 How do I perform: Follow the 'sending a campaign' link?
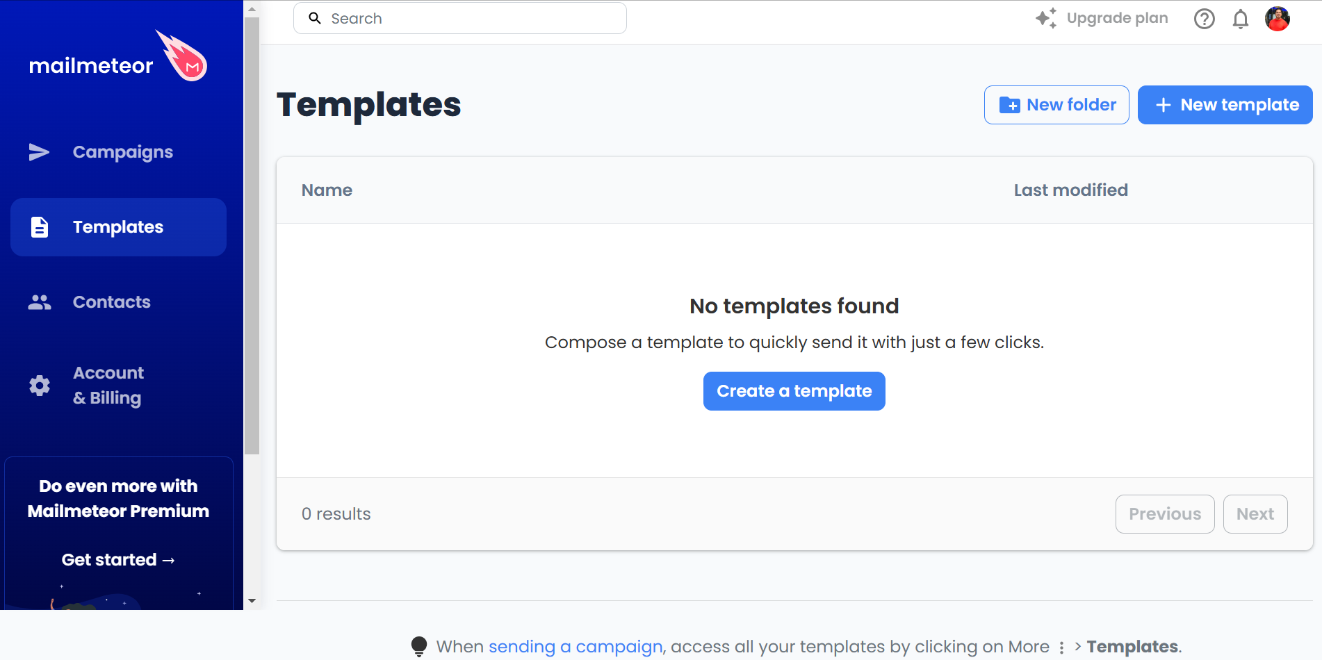click(x=575, y=647)
